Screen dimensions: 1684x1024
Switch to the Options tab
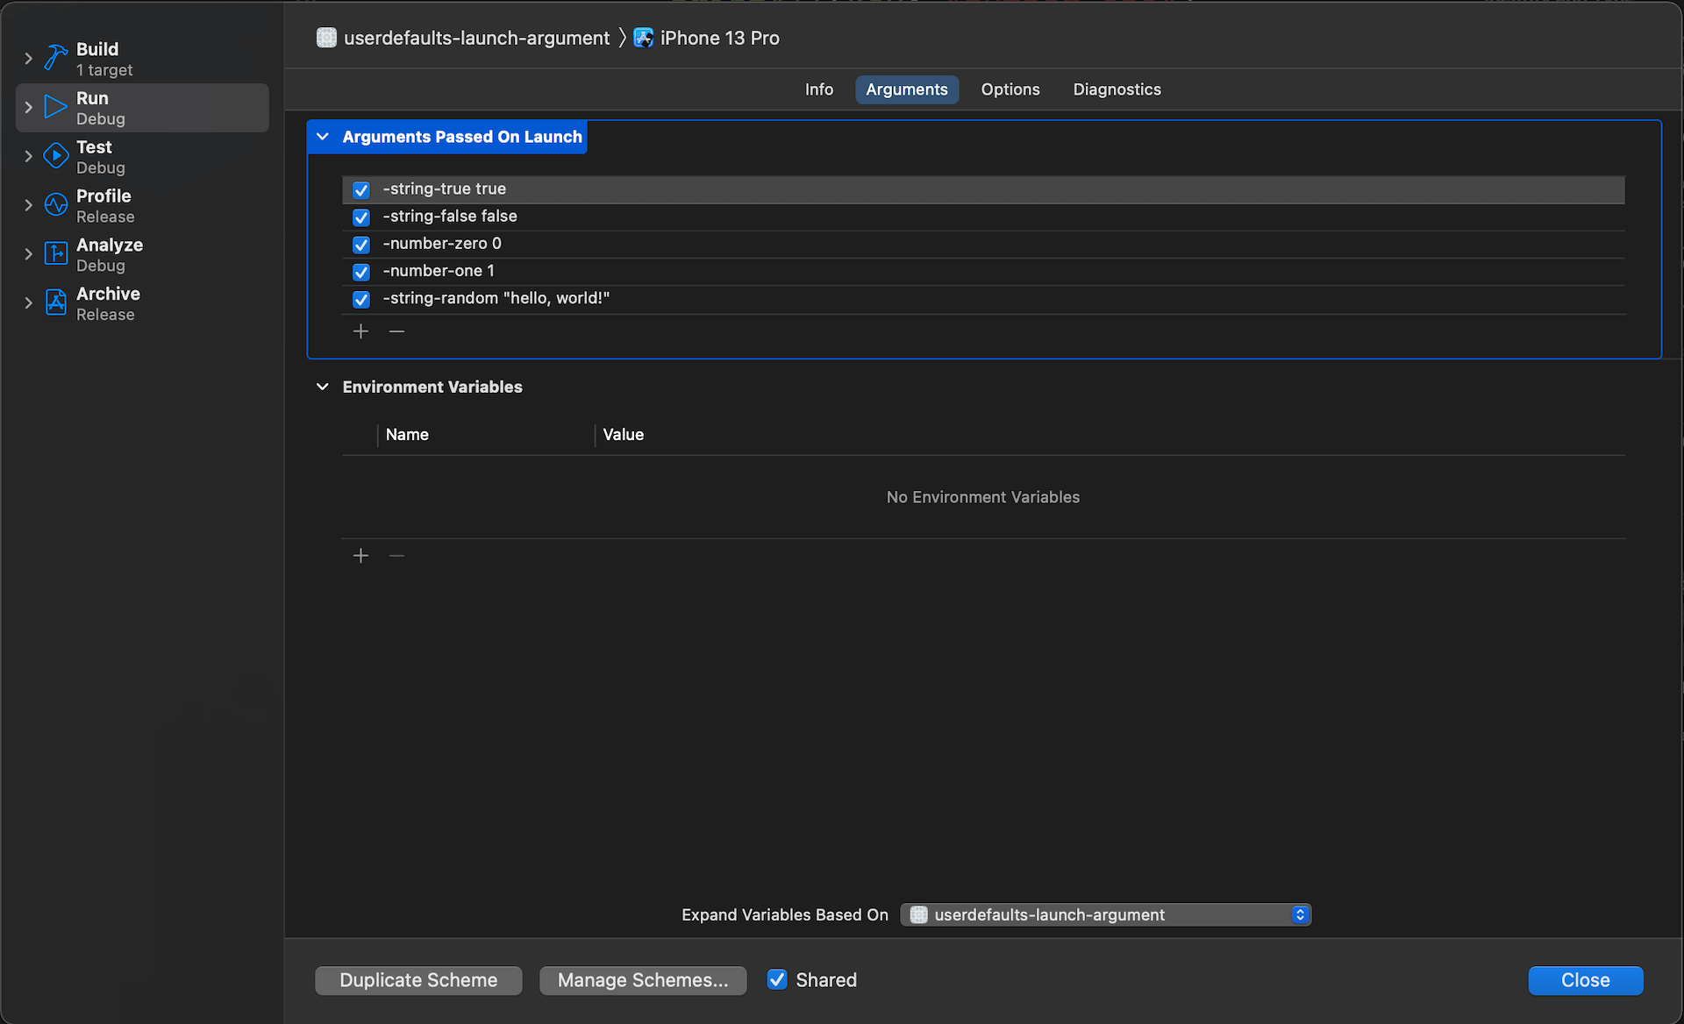1010,89
